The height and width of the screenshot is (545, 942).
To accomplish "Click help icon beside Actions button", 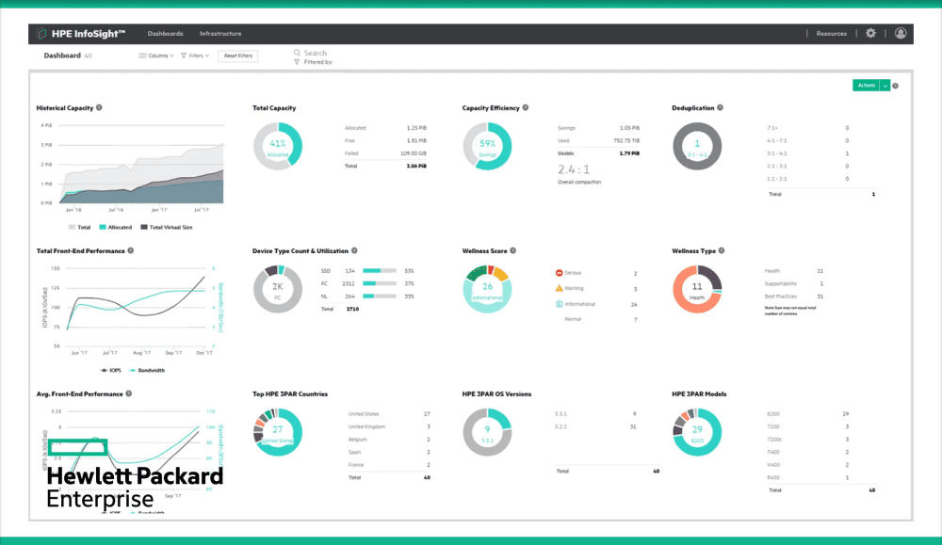I will point(895,86).
